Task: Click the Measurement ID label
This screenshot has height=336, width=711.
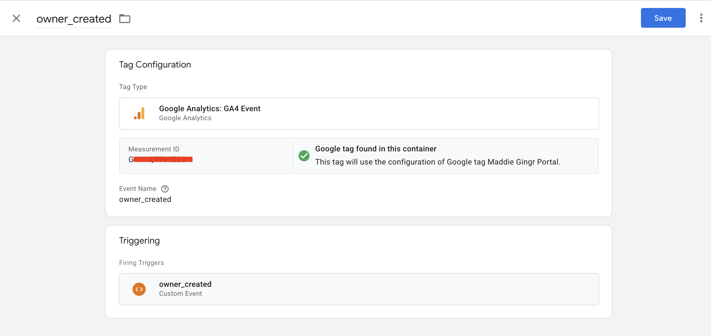Action: [154, 149]
